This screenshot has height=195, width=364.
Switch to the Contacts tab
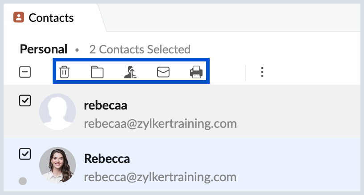pyautogui.click(x=51, y=18)
